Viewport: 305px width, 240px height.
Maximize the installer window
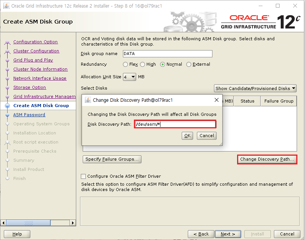point(278,6)
